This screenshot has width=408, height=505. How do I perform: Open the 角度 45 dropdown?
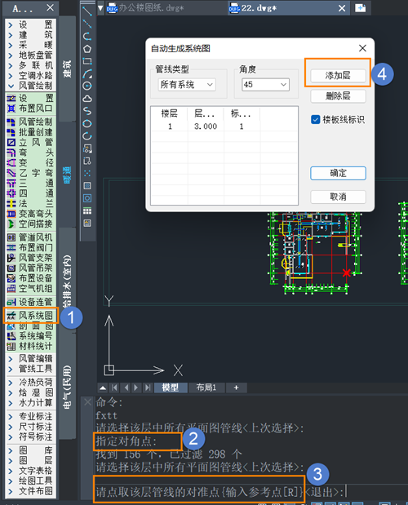pyautogui.click(x=265, y=85)
